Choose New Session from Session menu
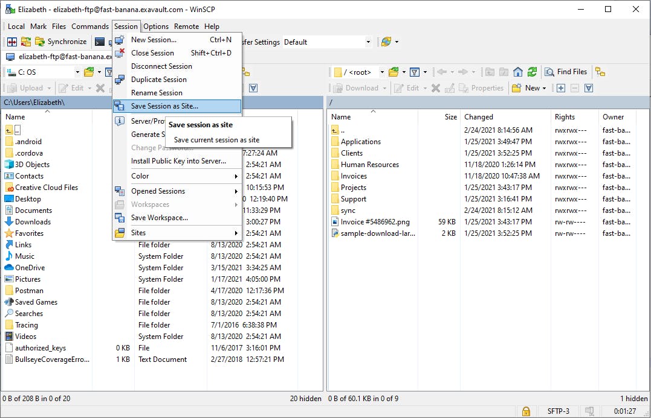 (177, 40)
